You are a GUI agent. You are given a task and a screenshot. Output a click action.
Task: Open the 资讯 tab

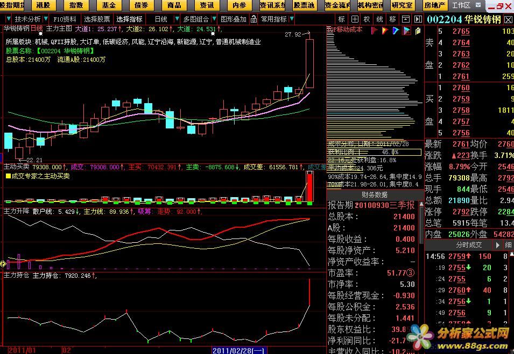tap(207, 5)
